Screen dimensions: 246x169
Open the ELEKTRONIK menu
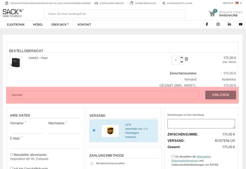click(16, 24)
